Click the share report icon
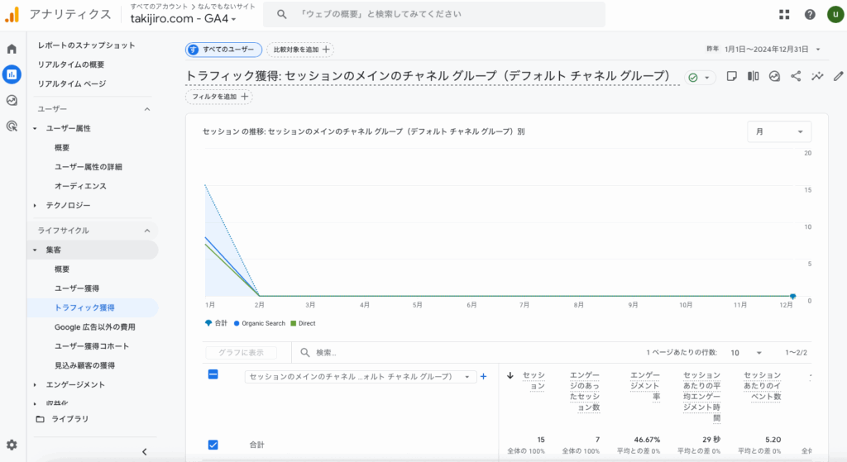 point(797,76)
